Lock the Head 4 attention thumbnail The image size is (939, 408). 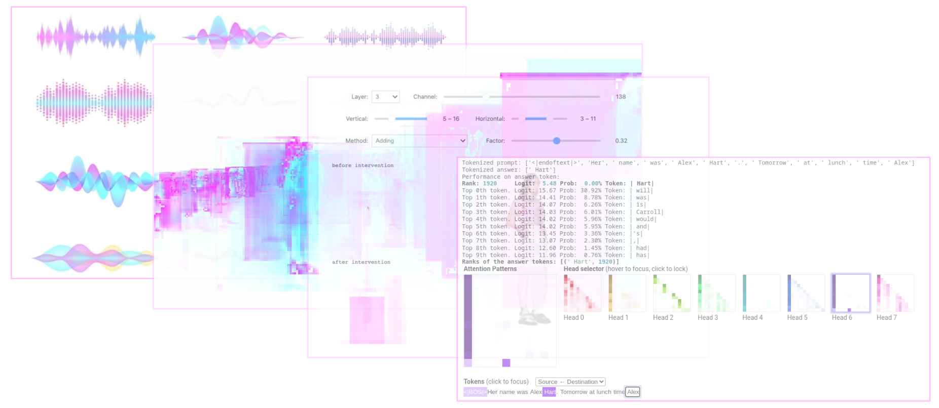[x=761, y=293]
